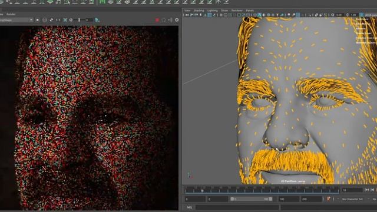The image size is (377, 212).
Task: Click animation end time field showing 200
Action: [312, 199]
